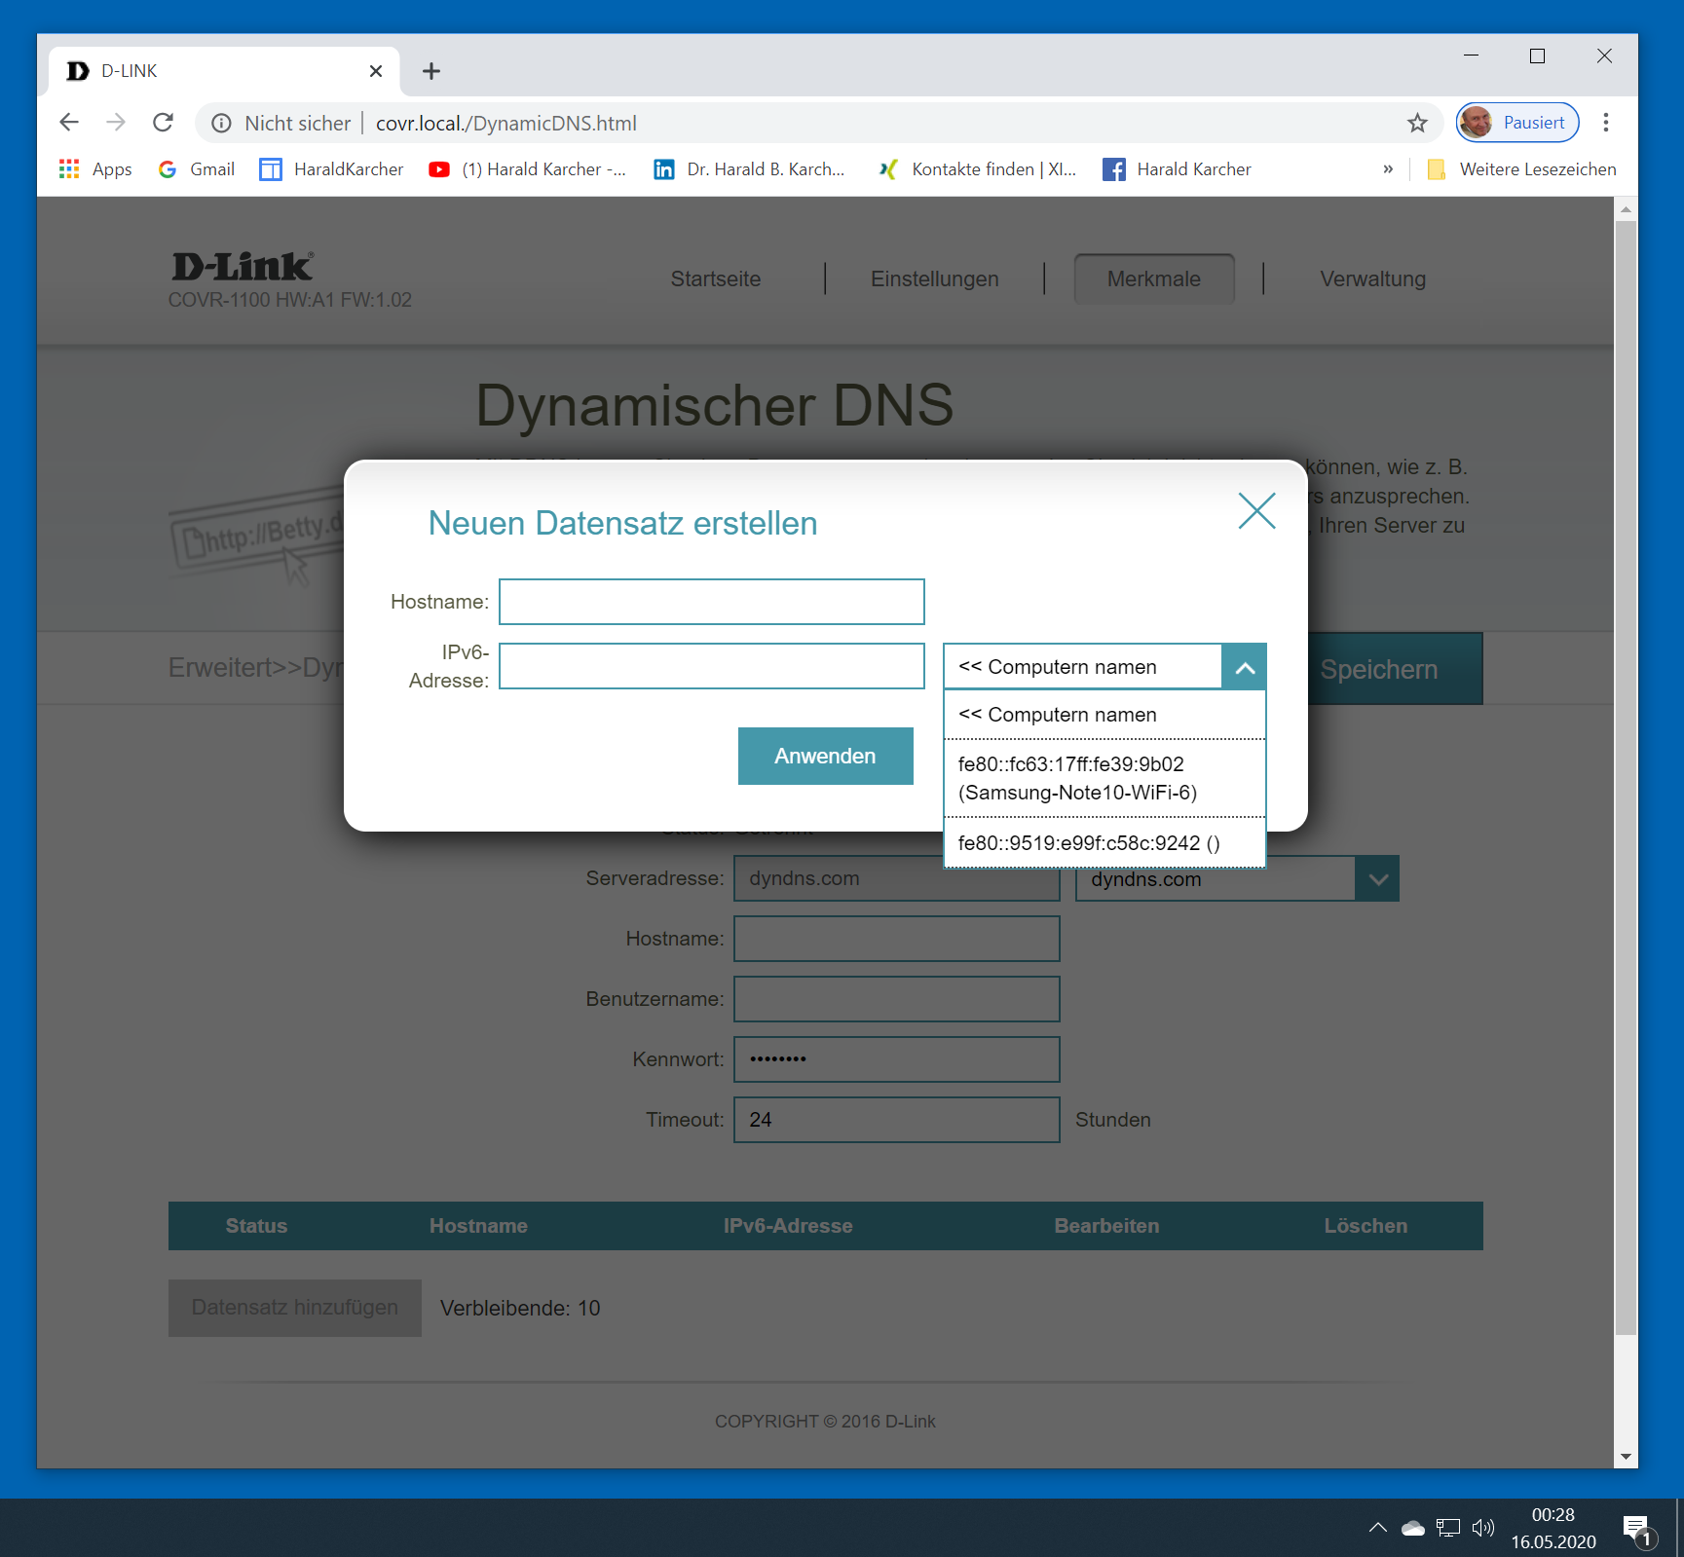Viewport: 1684px width, 1557px height.
Task: Expand the dyndns.com server dropdown arrow
Action: coord(1377,879)
